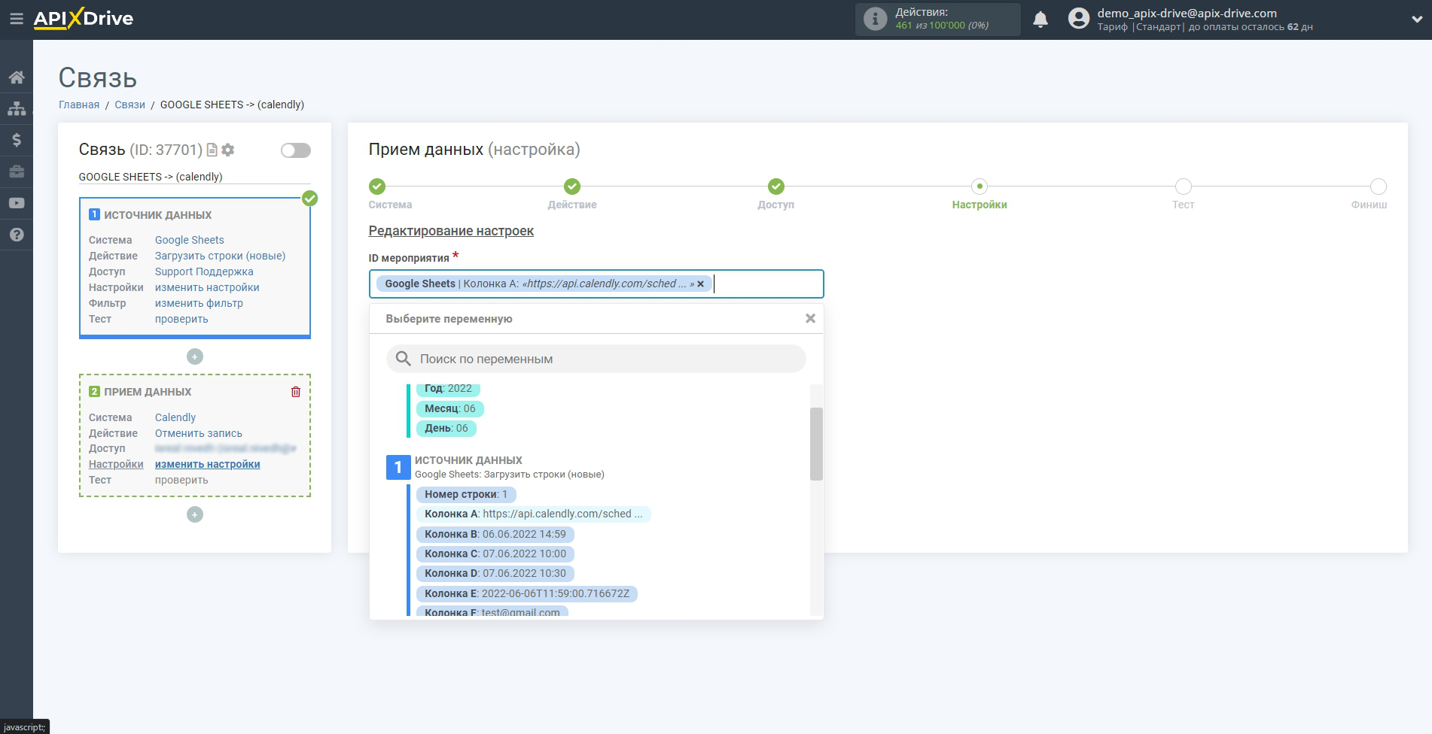
Task: Select the Колонка A variable
Action: (533, 514)
